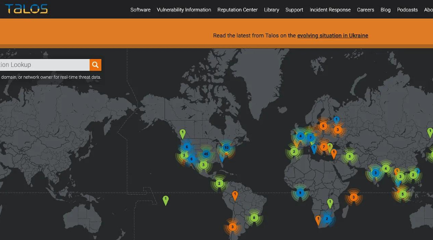Select blue cluster marker 45 over United States
The image size is (433, 240).
point(206,154)
